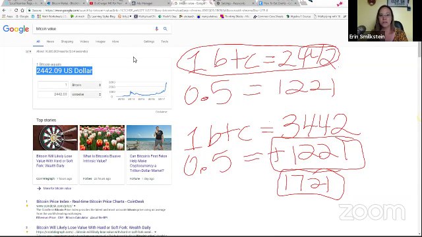Open CoinDesk Bitcoin Price Index result
This screenshot has width=422, height=237.
(x=90, y=201)
